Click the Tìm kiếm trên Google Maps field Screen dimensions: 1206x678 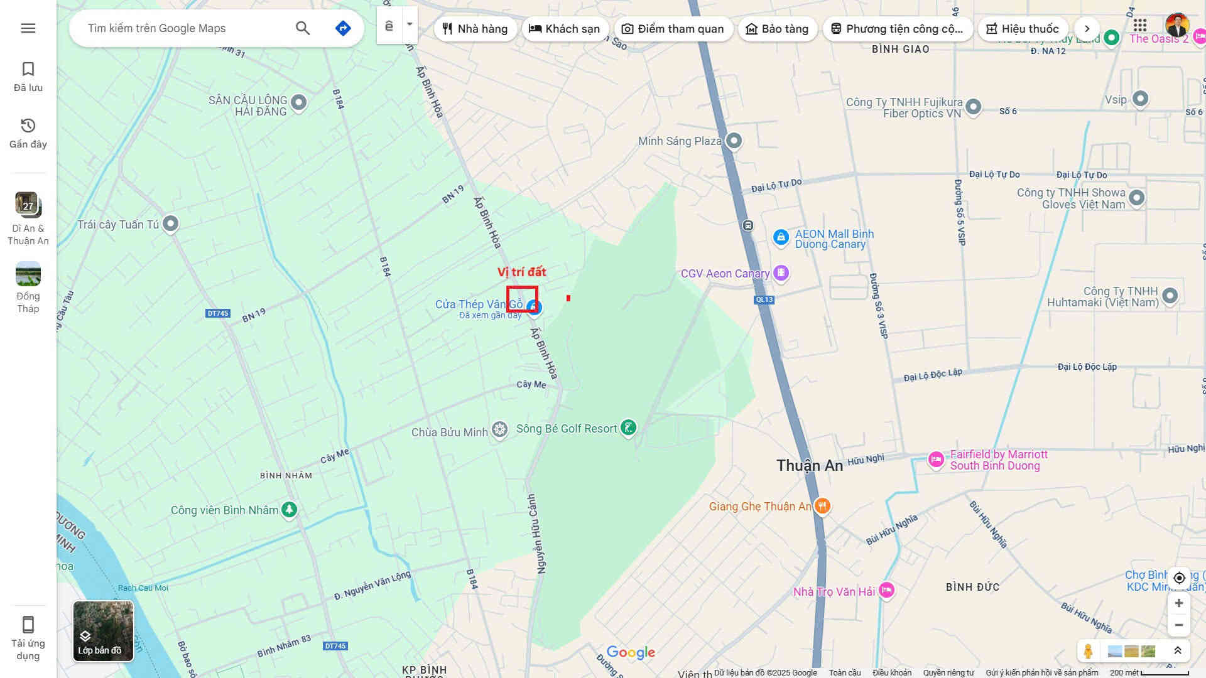tap(185, 28)
